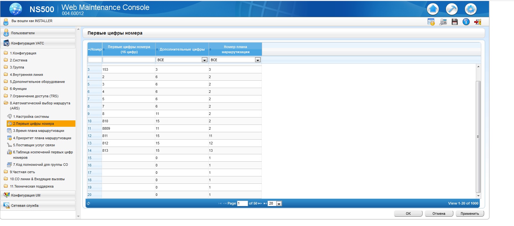Click the floppy disk save icon
This screenshot has height=226, width=514.
(455, 22)
